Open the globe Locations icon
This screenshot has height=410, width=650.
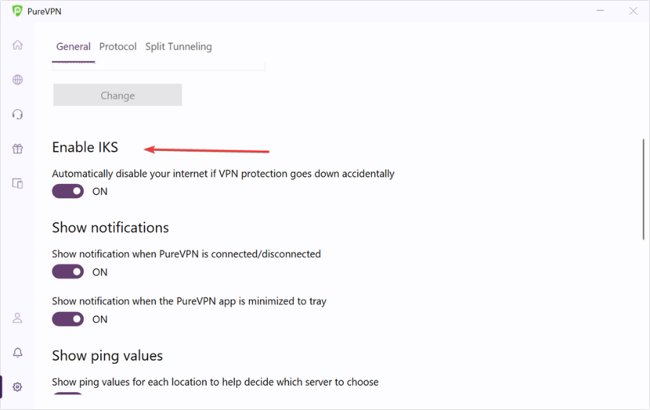tap(17, 79)
